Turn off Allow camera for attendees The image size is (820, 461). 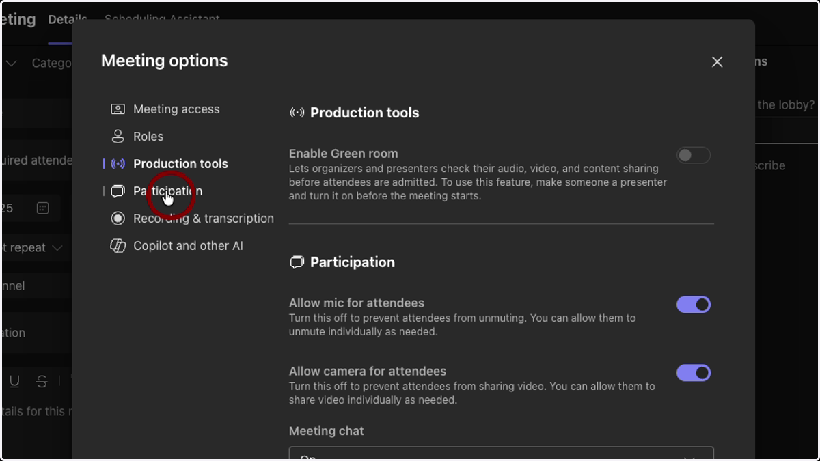(x=694, y=373)
